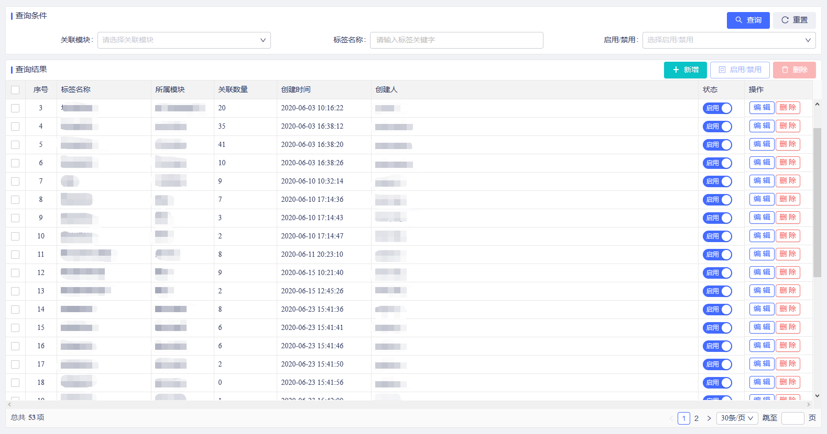Click 删除 for row 6
Viewport: 827px width, 434px height.
[788, 163]
